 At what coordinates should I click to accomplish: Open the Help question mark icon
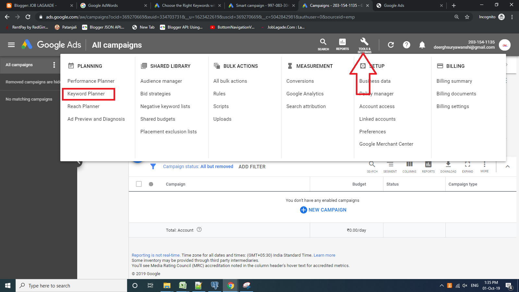pyautogui.click(x=406, y=45)
